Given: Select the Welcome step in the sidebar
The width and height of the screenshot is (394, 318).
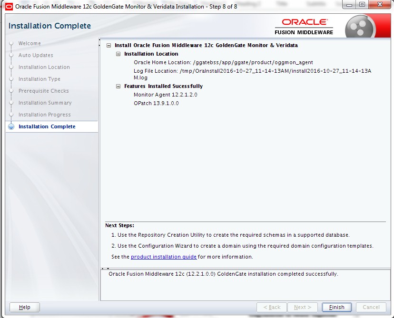Looking at the screenshot, I should [30, 43].
